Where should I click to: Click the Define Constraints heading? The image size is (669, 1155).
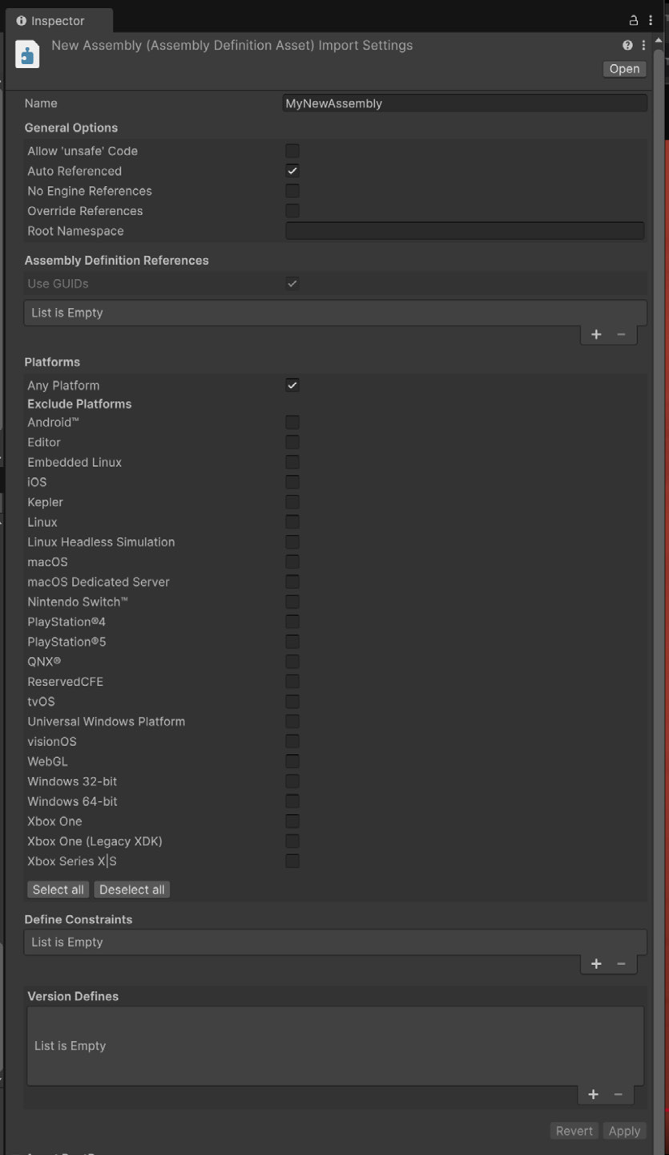pos(79,919)
